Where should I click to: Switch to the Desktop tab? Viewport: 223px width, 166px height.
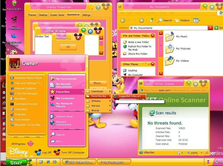click(x=43, y=15)
